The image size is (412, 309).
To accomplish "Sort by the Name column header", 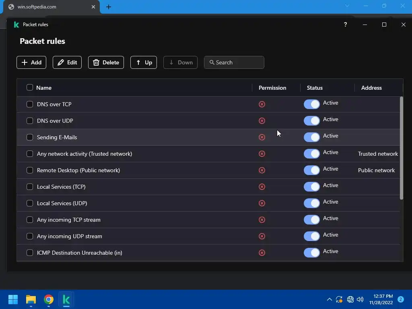I will point(44,88).
